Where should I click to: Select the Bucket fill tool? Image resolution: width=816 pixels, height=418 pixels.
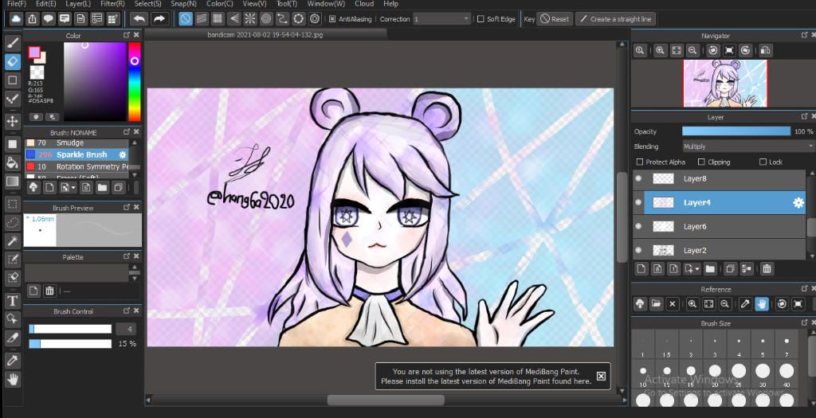pos(13,162)
